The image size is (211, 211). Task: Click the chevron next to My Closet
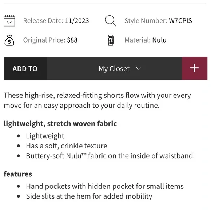pos(138,68)
